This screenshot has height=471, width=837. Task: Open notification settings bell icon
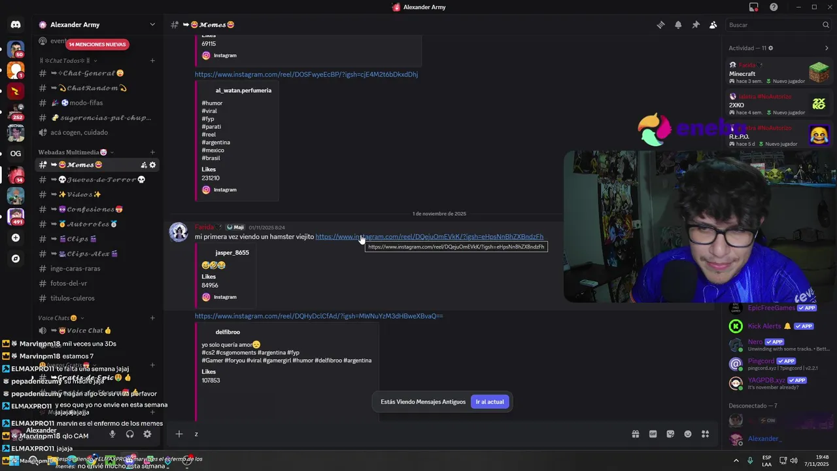pyautogui.click(x=678, y=25)
